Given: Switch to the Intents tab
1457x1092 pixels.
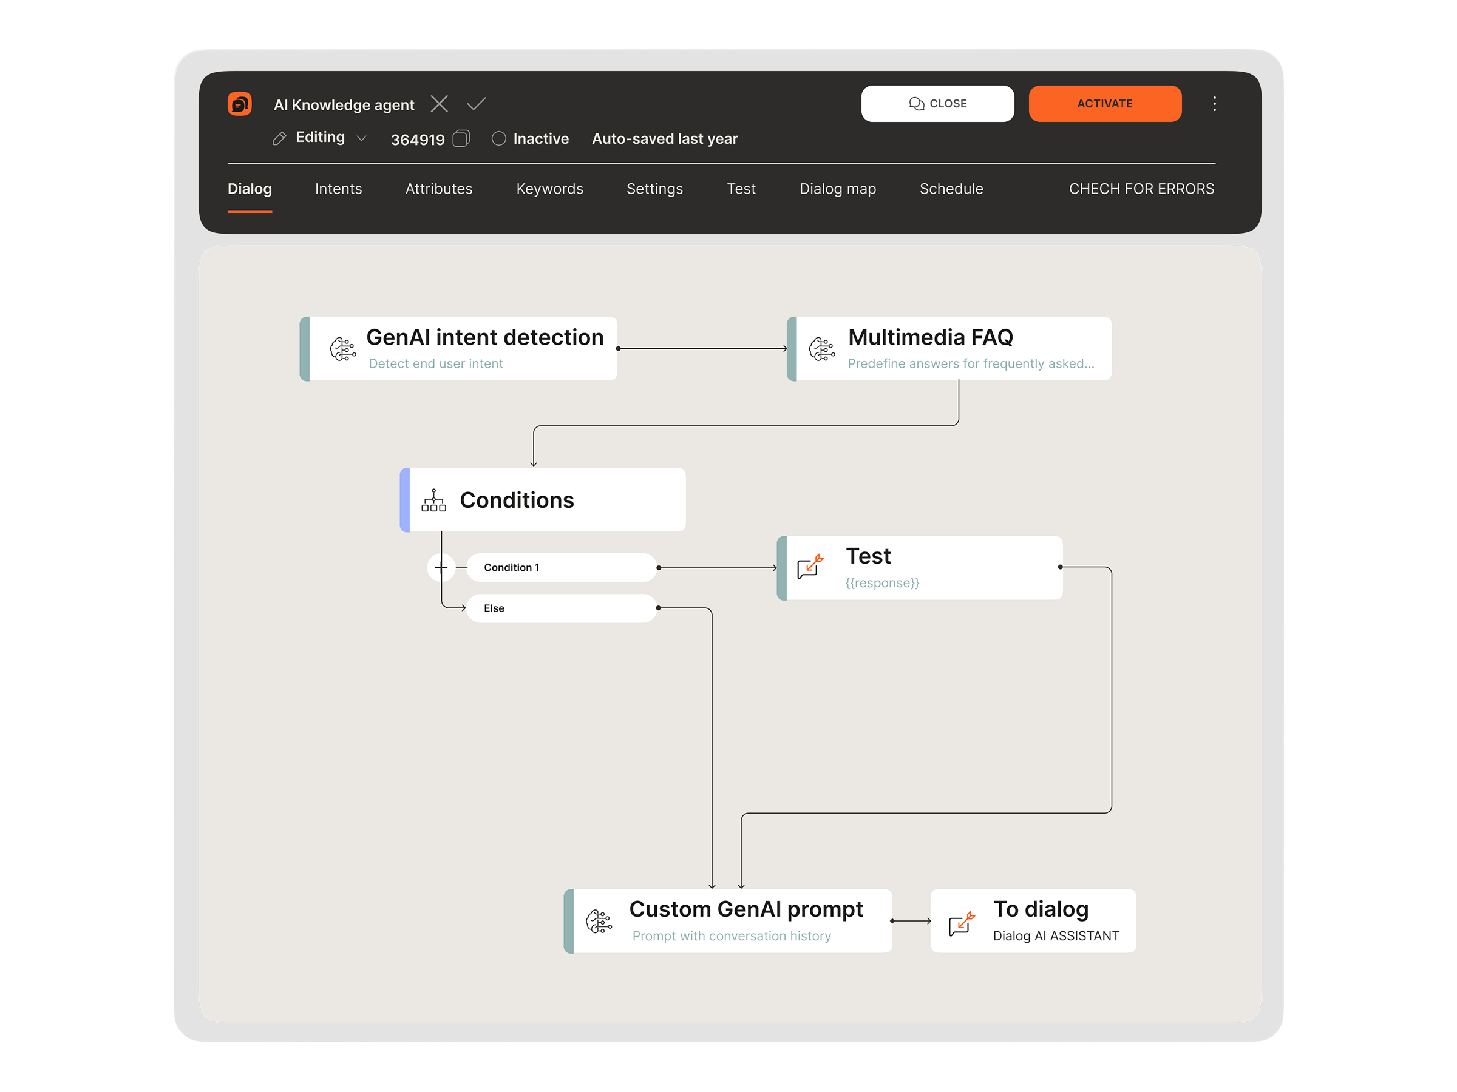Looking at the screenshot, I should [338, 189].
